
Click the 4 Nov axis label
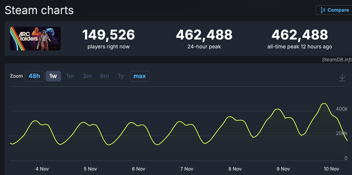point(42,169)
